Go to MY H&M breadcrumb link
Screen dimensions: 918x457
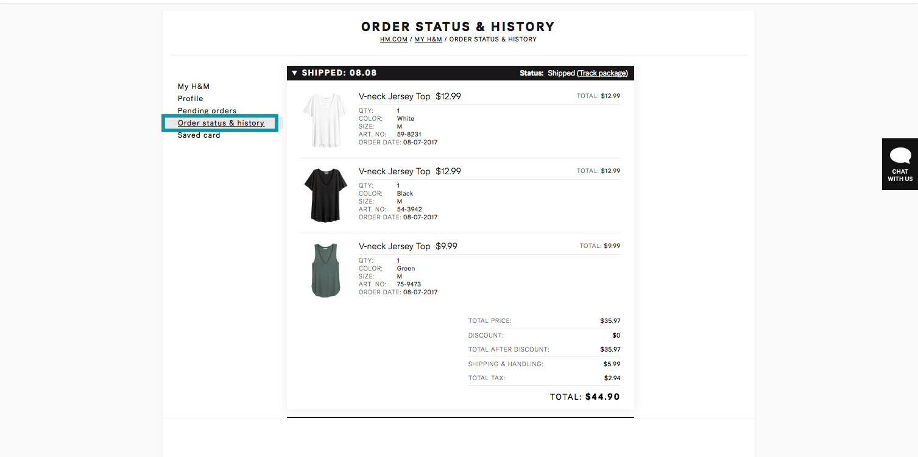point(428,39)
